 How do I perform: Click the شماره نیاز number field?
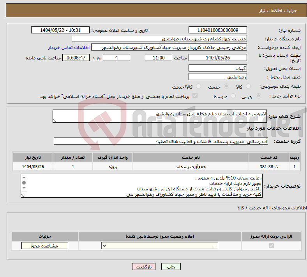(217, 30)
